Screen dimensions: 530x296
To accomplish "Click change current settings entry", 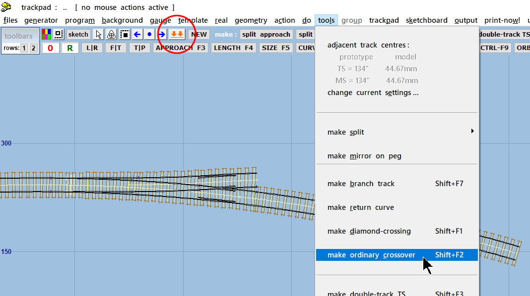I will coord(373,93).
